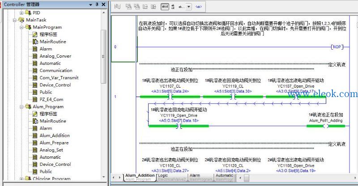
Task: Collapse the MainTask tree node
Action: pyautogui.click(x=15, y=20)
